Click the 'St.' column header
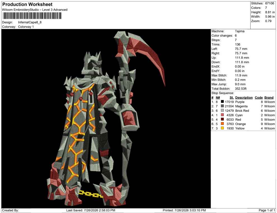Image resolution: width=277 pixels, height=213 pixels. coord(232,97)
